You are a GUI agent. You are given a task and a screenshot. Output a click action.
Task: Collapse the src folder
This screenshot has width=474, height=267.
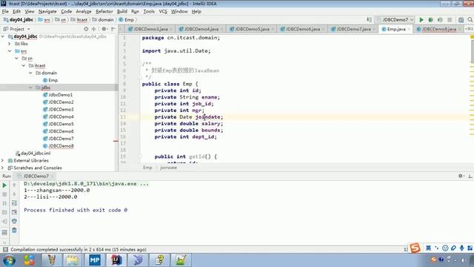10,51
